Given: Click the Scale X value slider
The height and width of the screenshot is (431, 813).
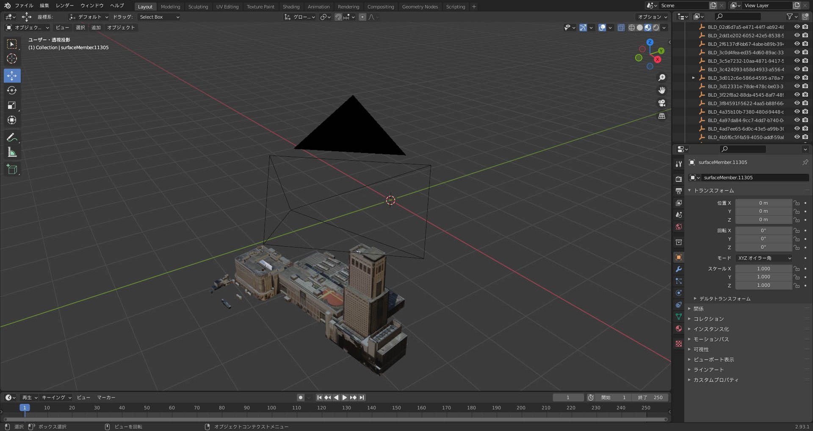Looking at the screenshot, I should 763,269.
